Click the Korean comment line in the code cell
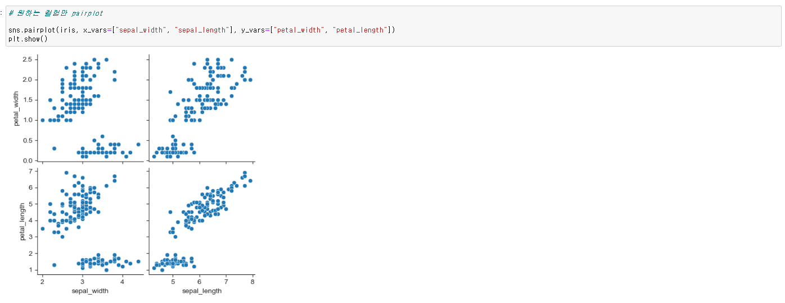Viewport: 785px width, 303px height. [55, 13]
